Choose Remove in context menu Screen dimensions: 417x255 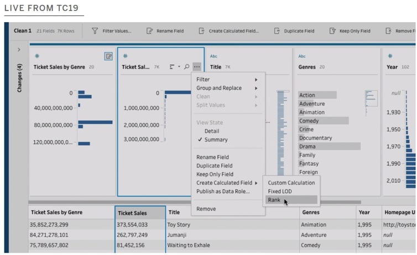click(206, 209)
